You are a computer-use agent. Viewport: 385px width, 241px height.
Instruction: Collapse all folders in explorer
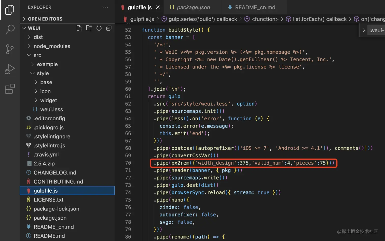click(109, 28)
